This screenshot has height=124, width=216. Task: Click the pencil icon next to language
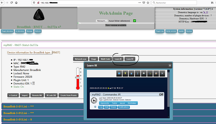[x=204, y=12]
